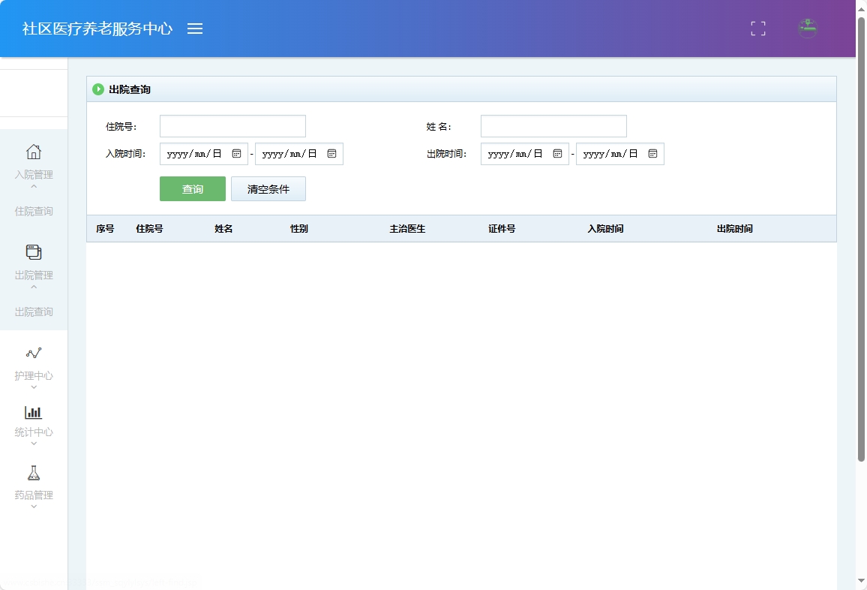
Task: Open the calendar picker for 出院时间 end date
Action: coord(652,153)
